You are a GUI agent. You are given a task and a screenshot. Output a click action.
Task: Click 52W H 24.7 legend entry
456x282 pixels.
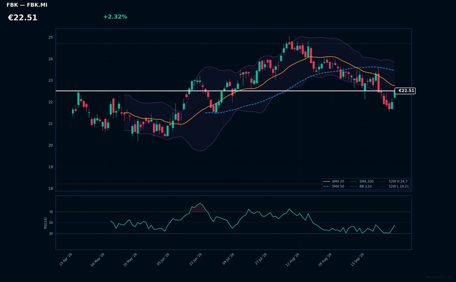coord(393,182)
